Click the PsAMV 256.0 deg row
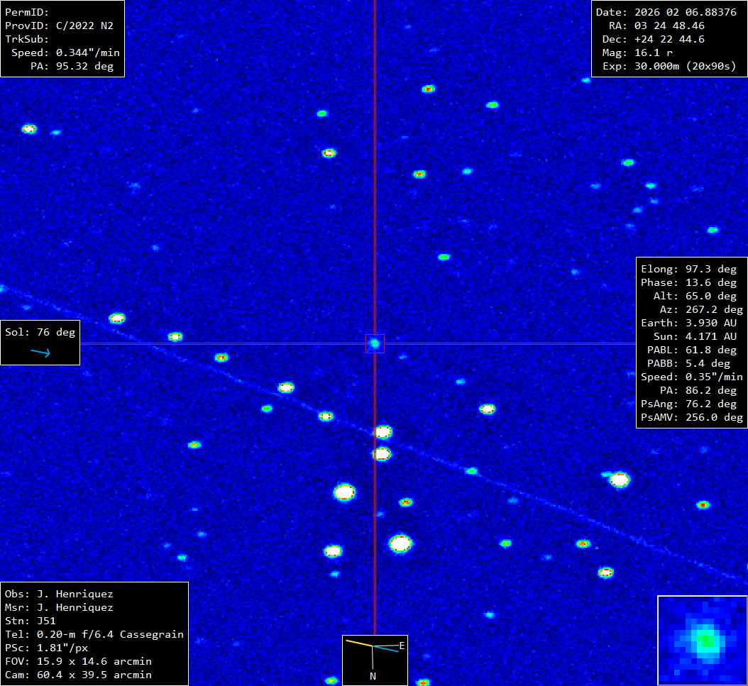 click(x=691, y=417)
